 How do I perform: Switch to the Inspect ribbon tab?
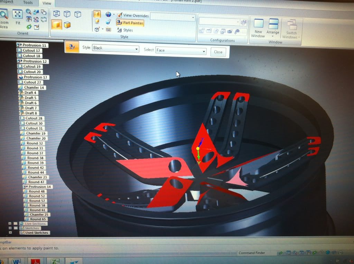6,2
